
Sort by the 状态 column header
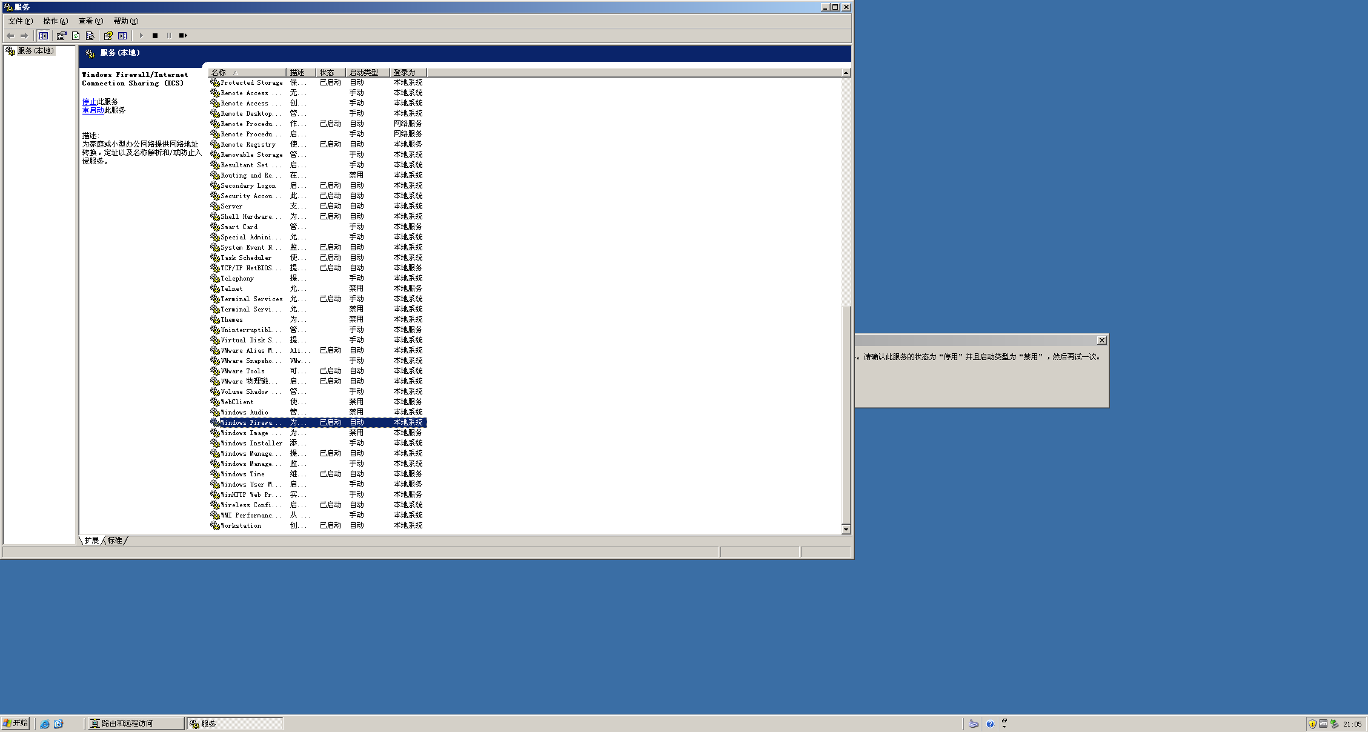click(330, 73)
